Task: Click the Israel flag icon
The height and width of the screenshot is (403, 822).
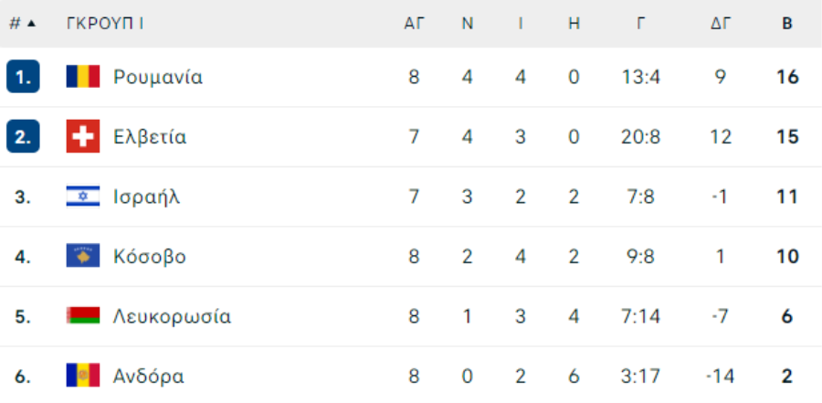Action: tap(83, 196)
